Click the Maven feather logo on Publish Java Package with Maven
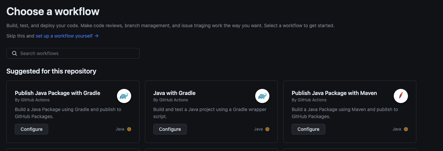443x151 pixels. click(x=401, y=96)
